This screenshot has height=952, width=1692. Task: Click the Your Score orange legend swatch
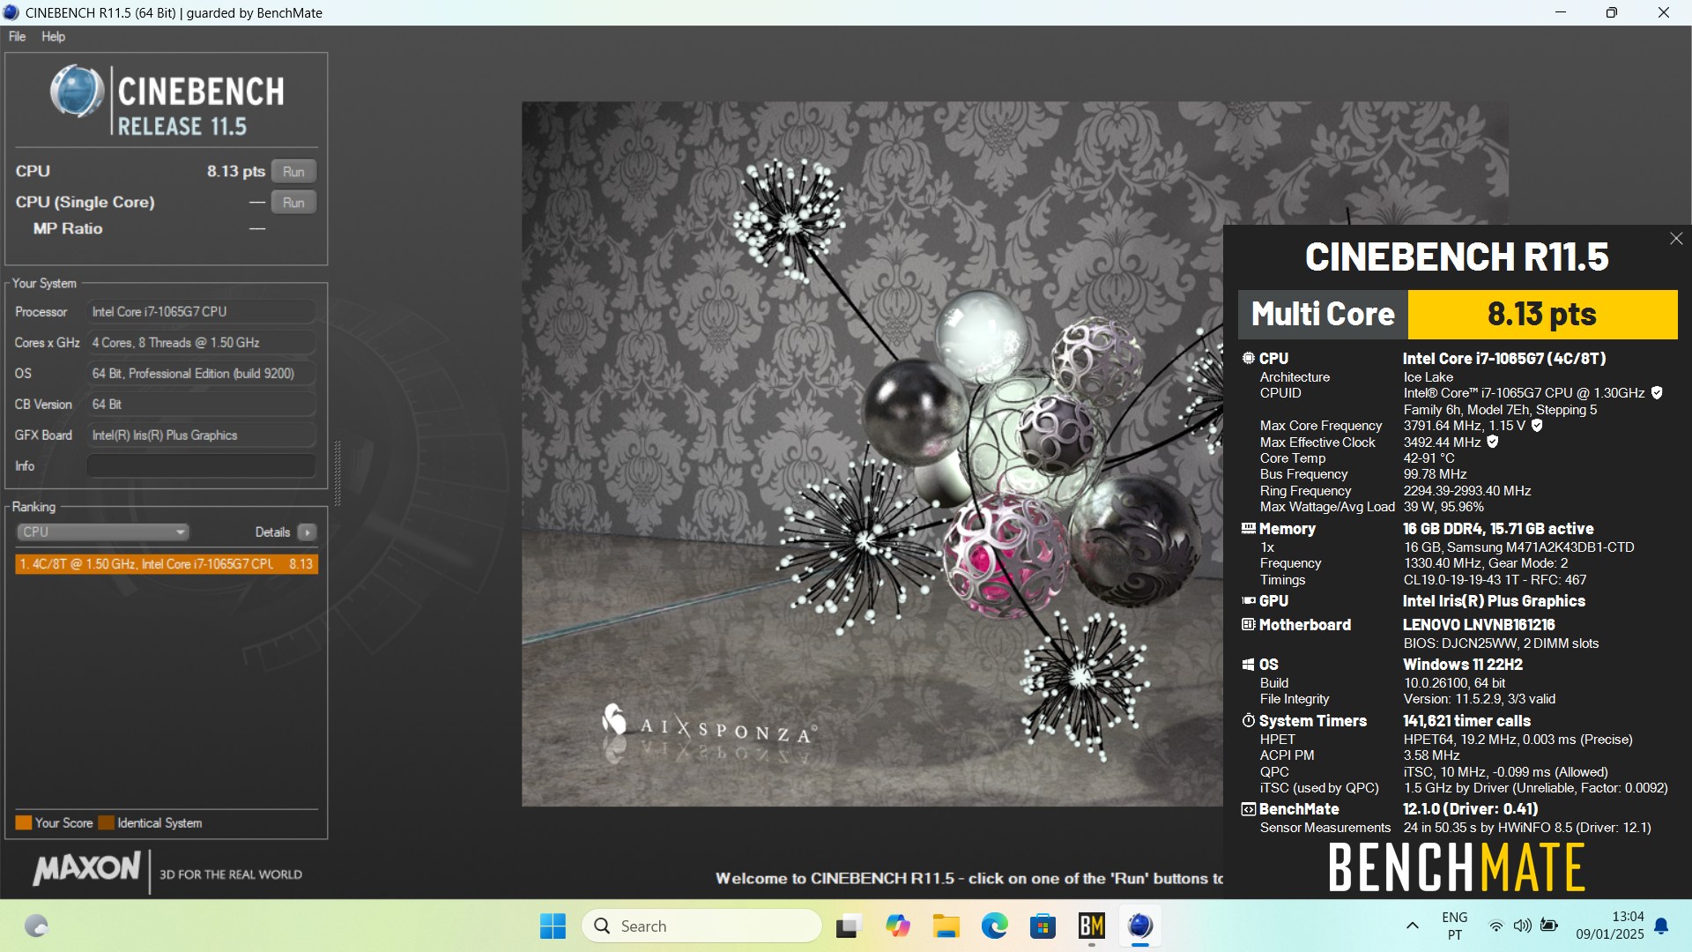click(24, 822)
